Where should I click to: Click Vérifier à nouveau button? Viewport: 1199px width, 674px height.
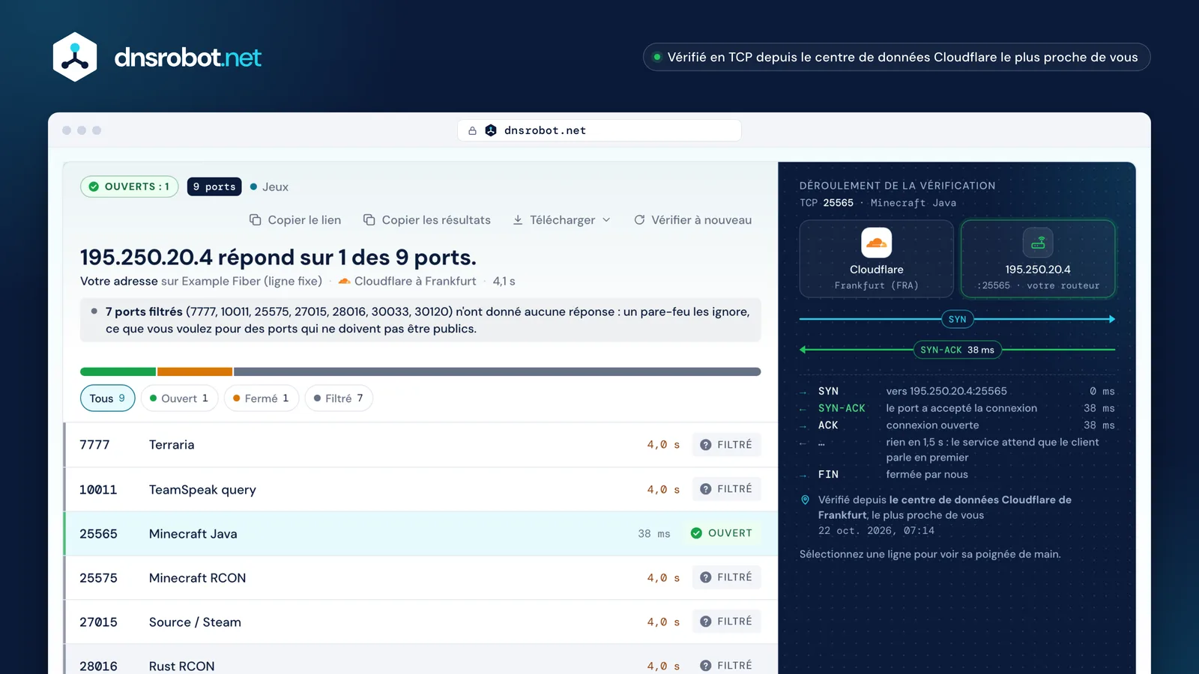click(693, 219)
